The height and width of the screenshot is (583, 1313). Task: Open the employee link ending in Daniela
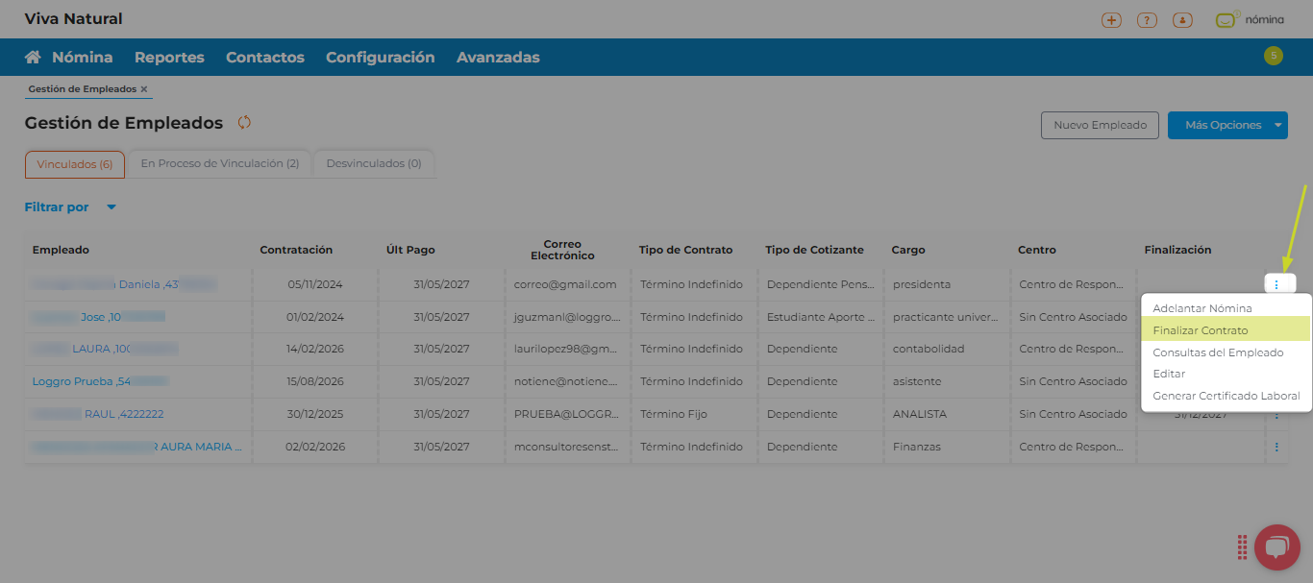(123, 284)
